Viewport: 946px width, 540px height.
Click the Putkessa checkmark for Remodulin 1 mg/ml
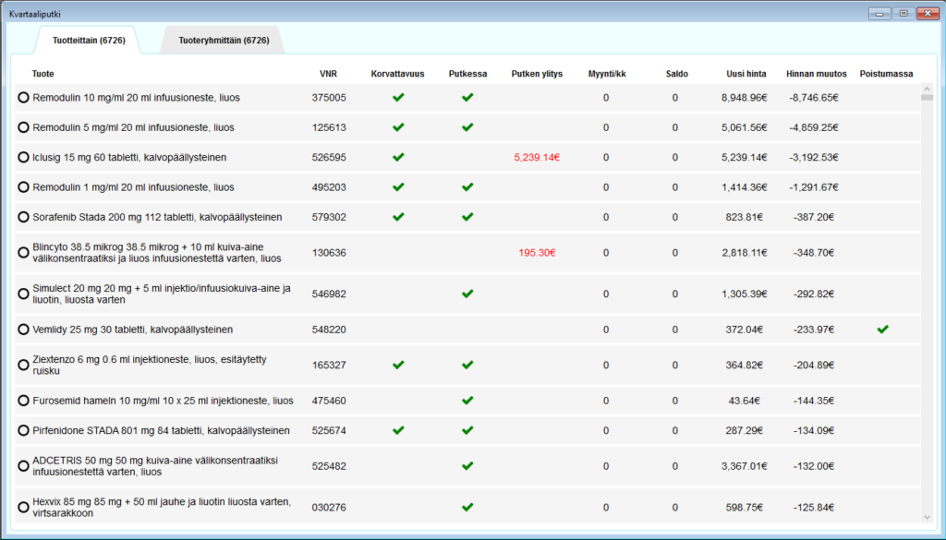click(467, 186)
